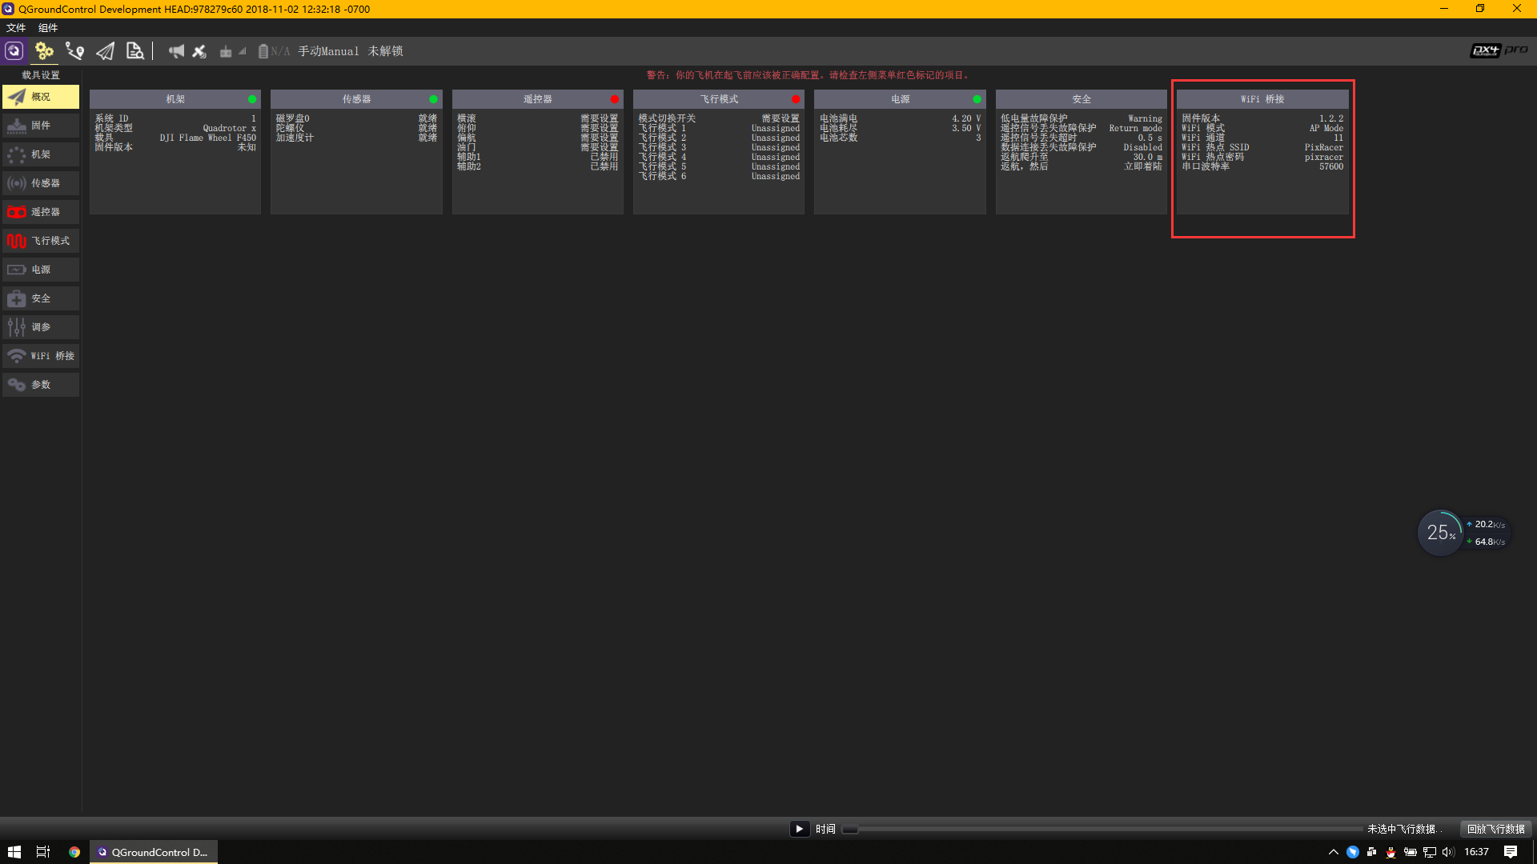This screenshot has height=864, width=1537.
Task: Select 概况 summary in sidebar
Action: (x=41, y=97)
